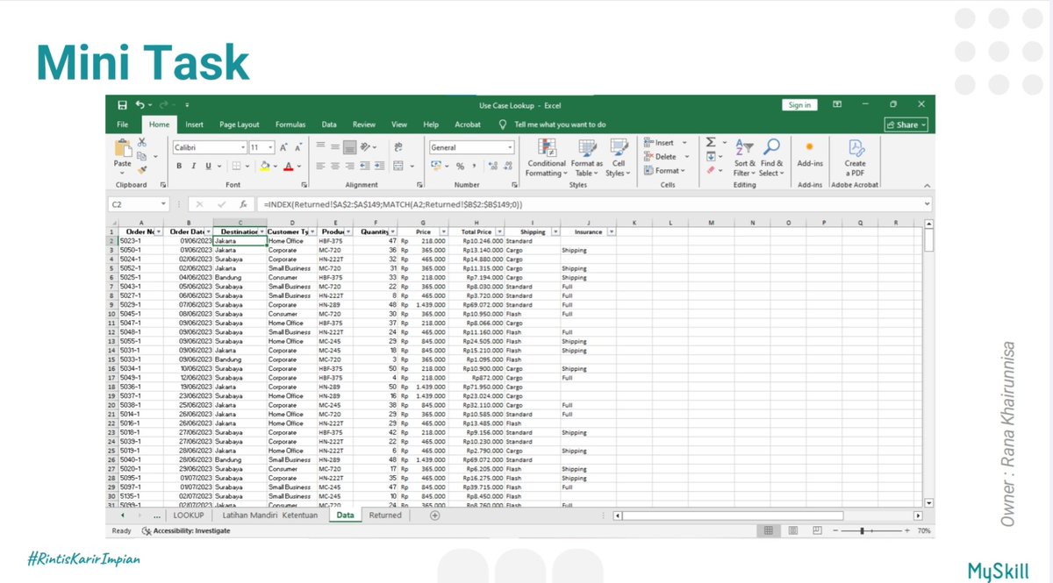Toggle Italic formatting
Viewport: 1053px width, 583px height.
[x=193, y=166]
